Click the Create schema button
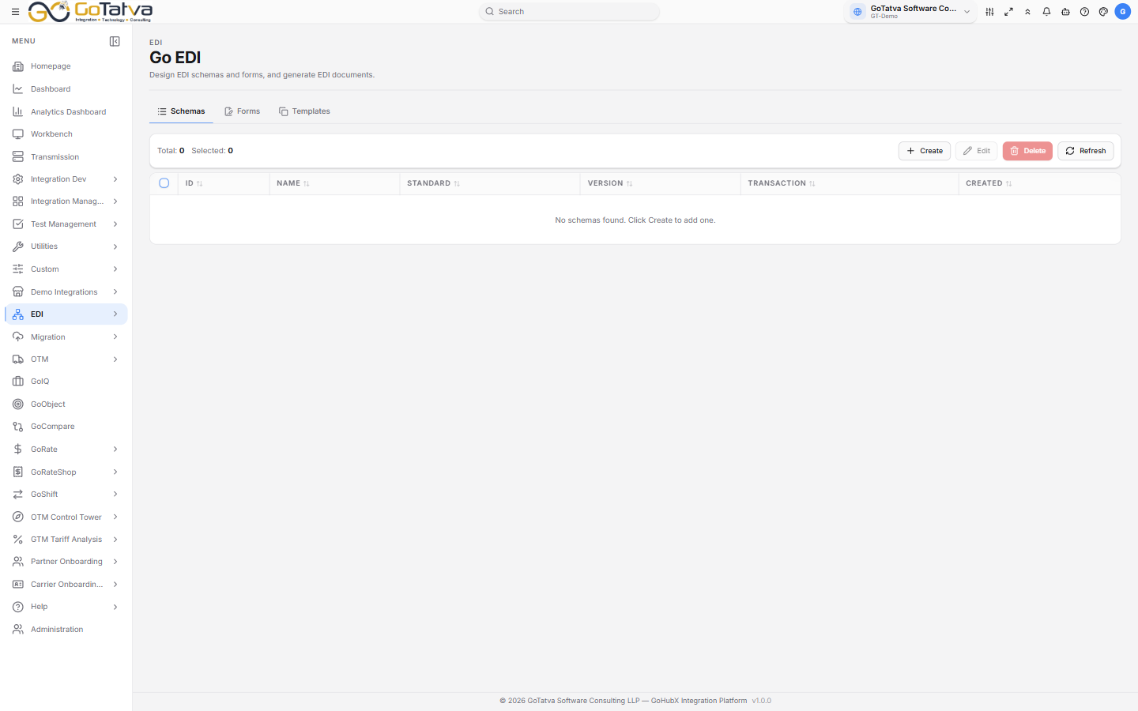Screen dimensions: 1138x711 point(925,151)
